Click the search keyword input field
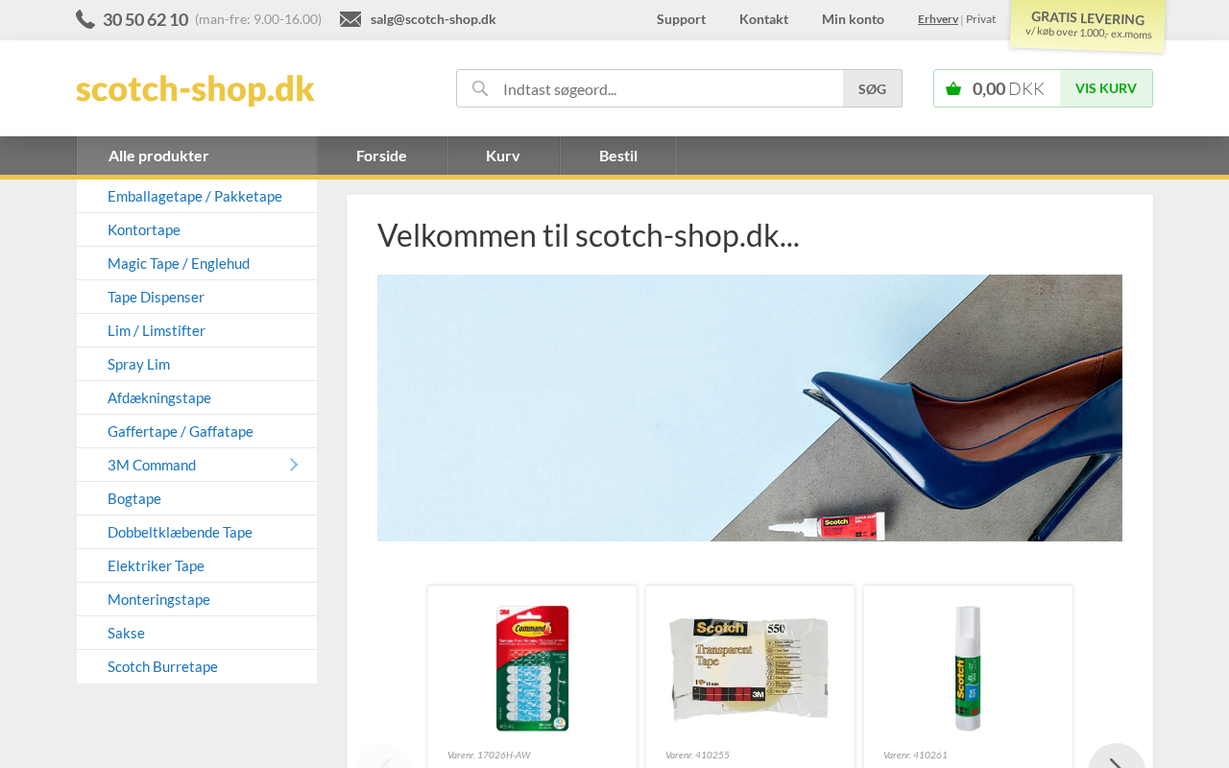 670,88
